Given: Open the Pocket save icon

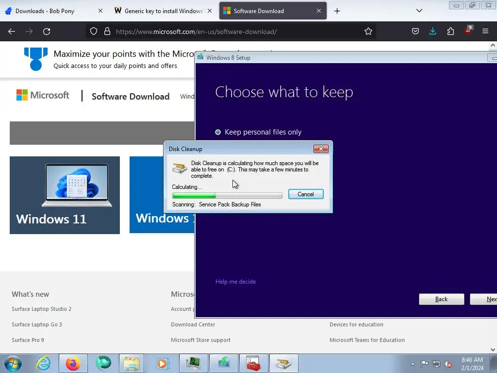Looking at the screenshot, I should pos(415,32).
